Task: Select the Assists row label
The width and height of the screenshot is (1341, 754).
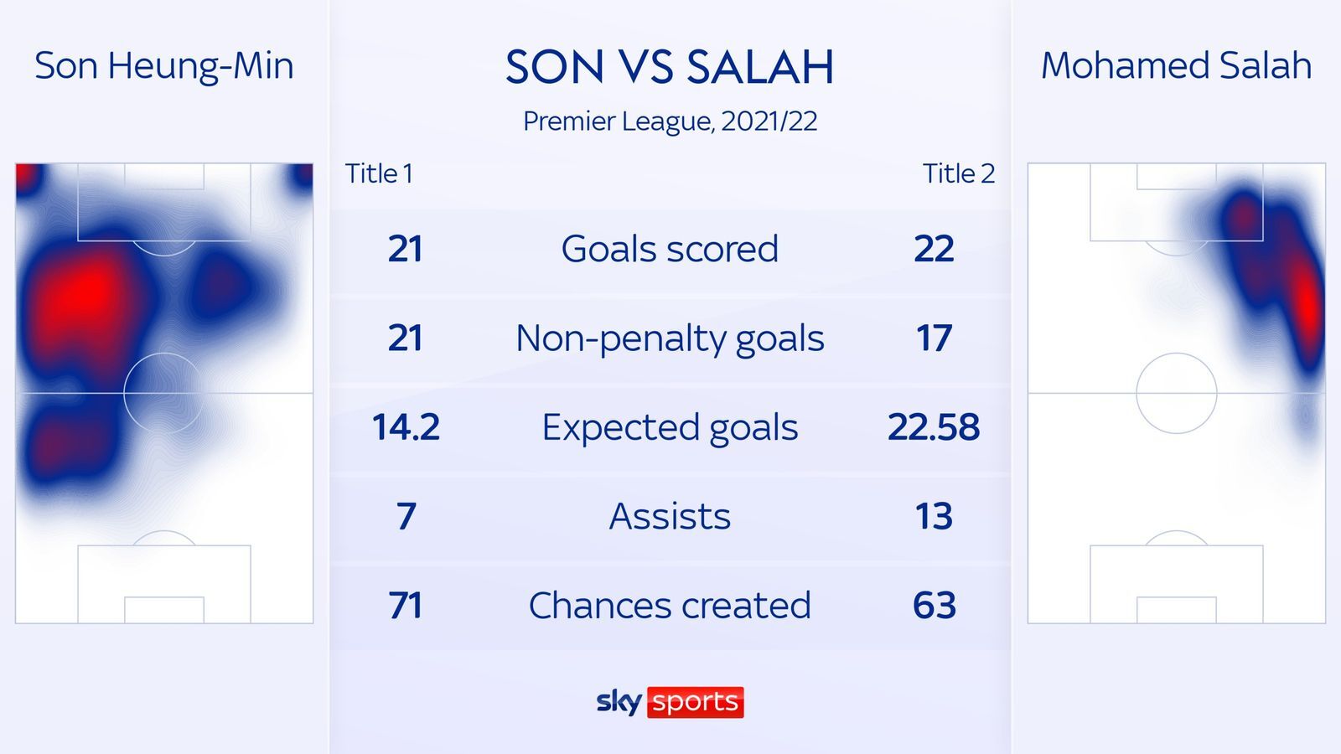Action: pos(670,516)
